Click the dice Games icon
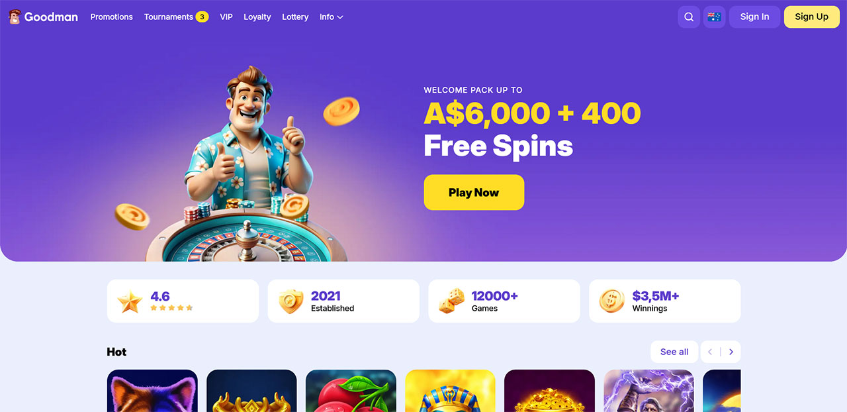The image size is (847, 412). (451, 301)
